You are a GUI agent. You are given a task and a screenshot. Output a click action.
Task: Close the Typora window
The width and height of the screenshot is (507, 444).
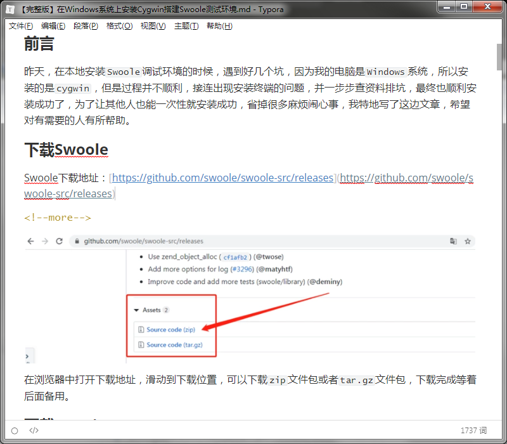click(x=487, y=6)
